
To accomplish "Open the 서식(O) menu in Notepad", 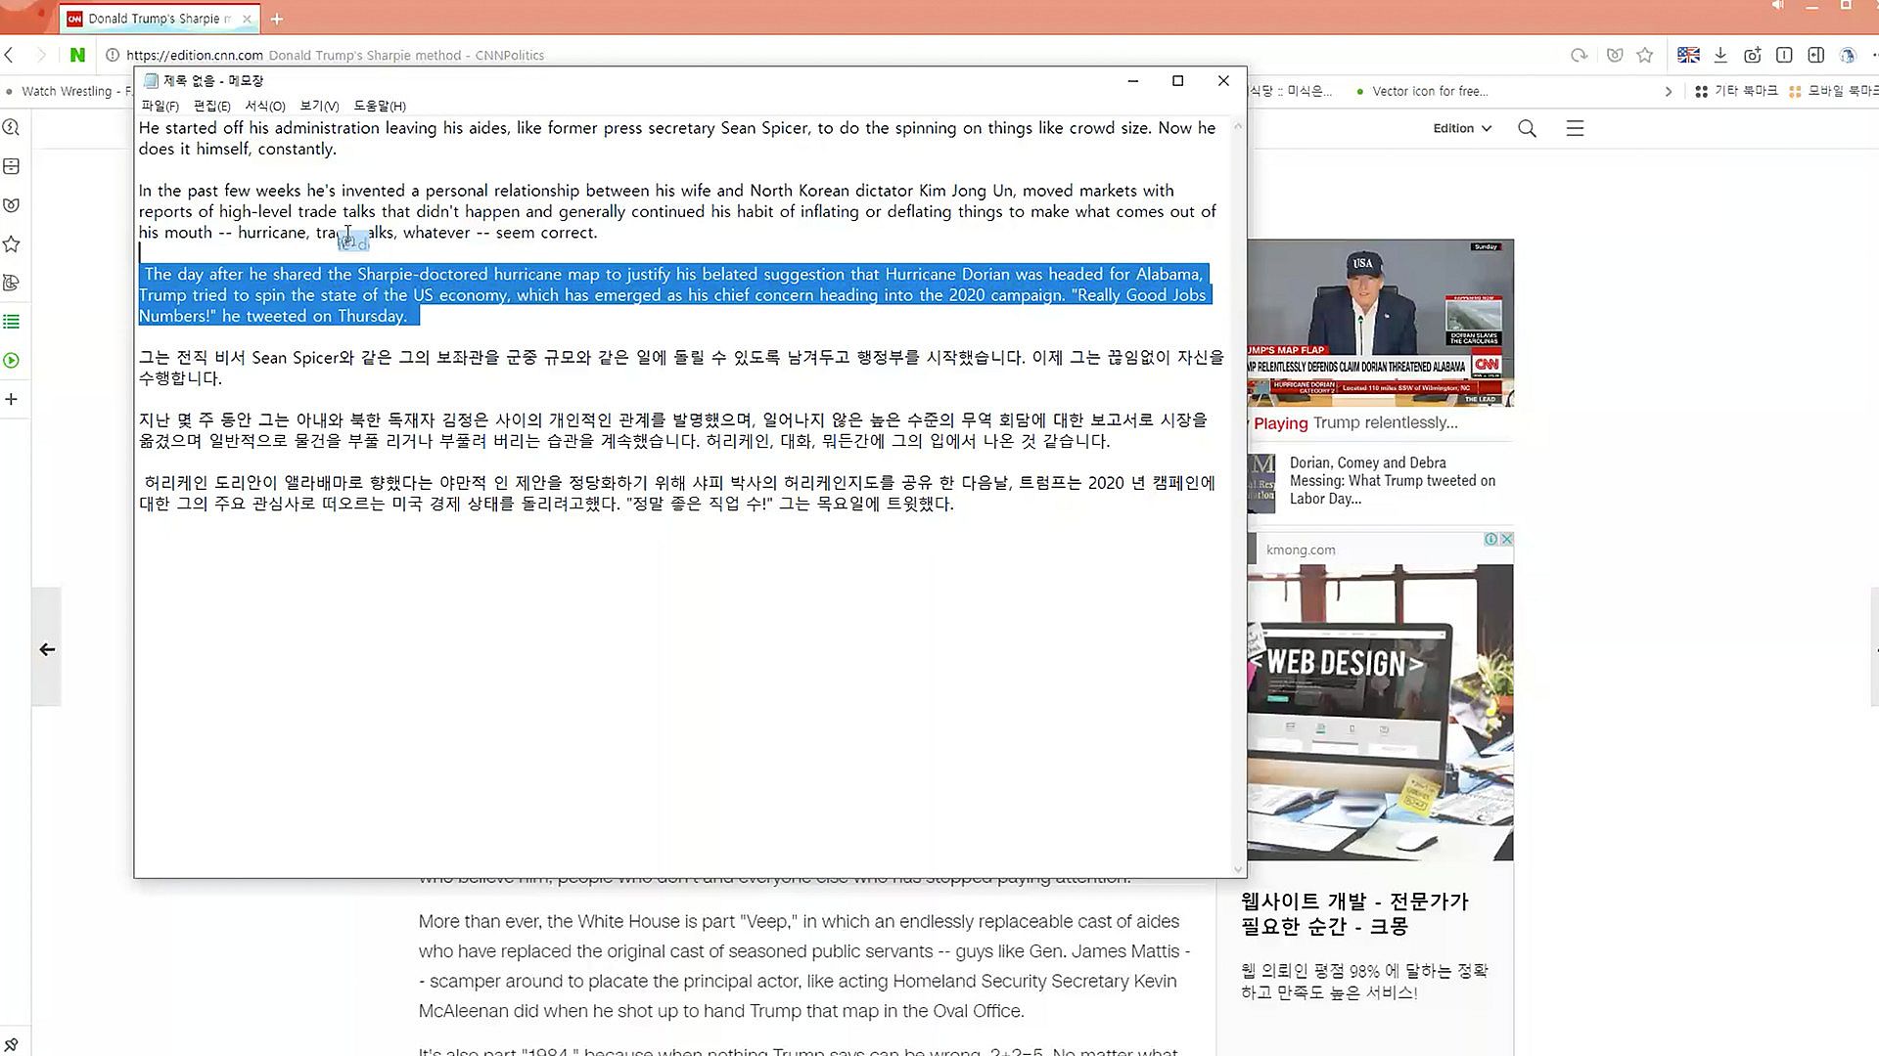I will (264, 106).
